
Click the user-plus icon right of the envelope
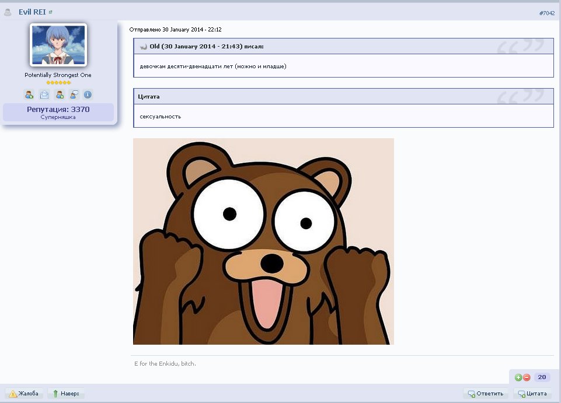click(60, 94)
